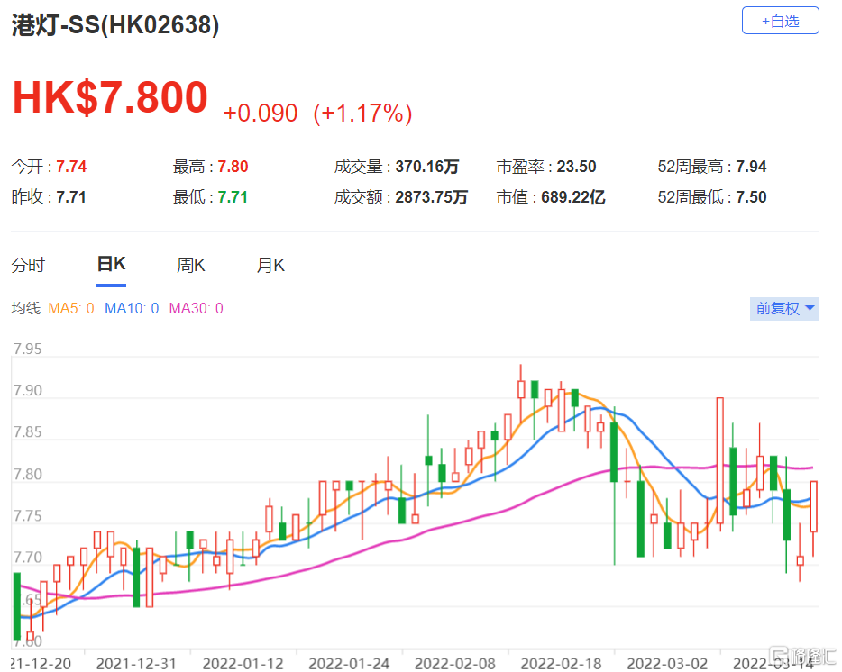The height and width of the screenshot is (672, 842).
Task: Click the MA30 moving average legend
Action: pyautogui.click(x=196, y=309)
